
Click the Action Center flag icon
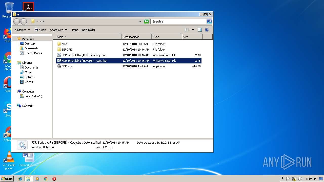[x=288, y=179]
